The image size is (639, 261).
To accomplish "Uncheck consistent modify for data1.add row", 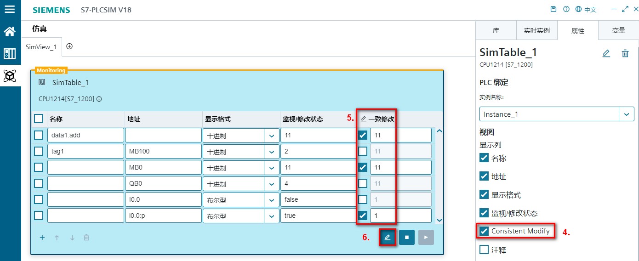I will point(363,135).
